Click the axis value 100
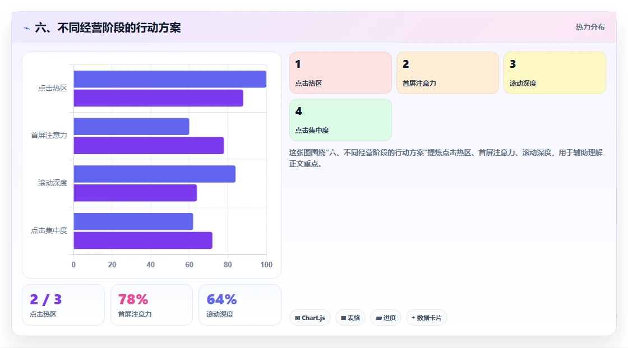Image resolution: width=628 pixels, height=348 pixels. [266, 265]
